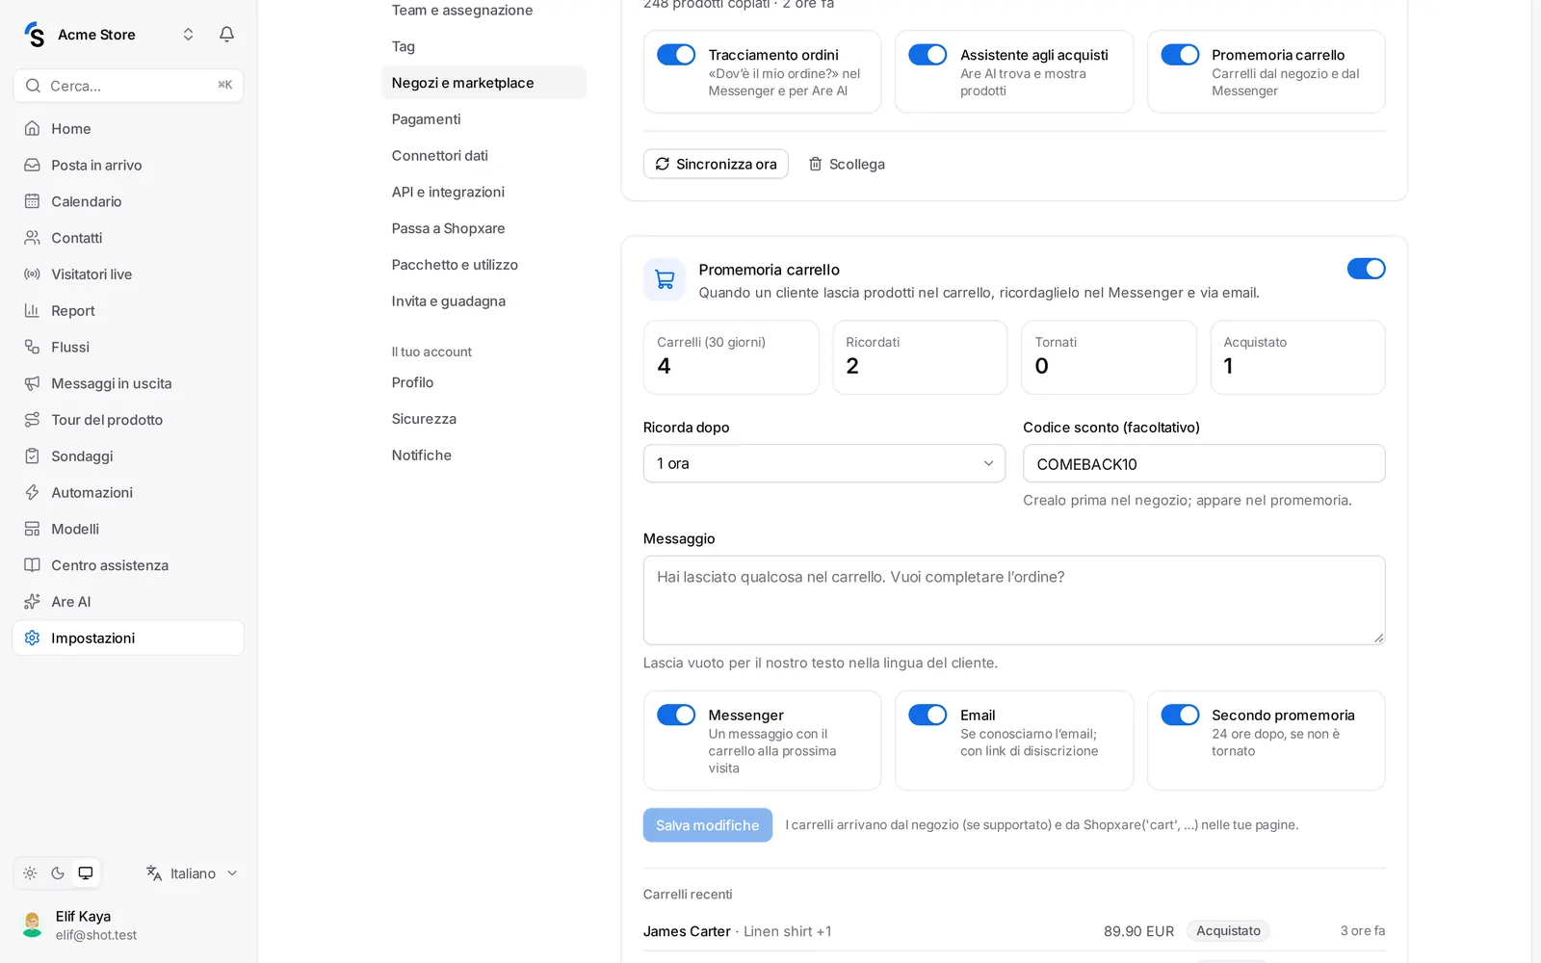The width and height of the screenshot is (1541, 963).
Task: Open Are AI sparkle icon
Action: (x=32, y=602)
